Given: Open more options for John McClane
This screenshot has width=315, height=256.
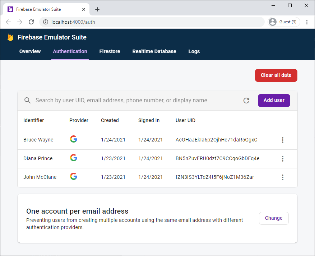Looking at the screenshot, I should (x=283, y=177).
